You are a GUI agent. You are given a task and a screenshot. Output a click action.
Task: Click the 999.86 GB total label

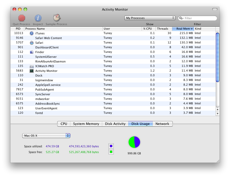(134, 154)
